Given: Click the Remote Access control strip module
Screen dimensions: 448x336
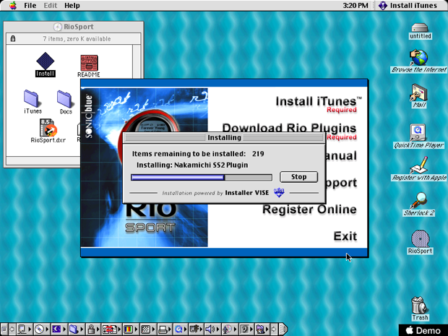Looking at the screenshot, I should coord(195,329).
